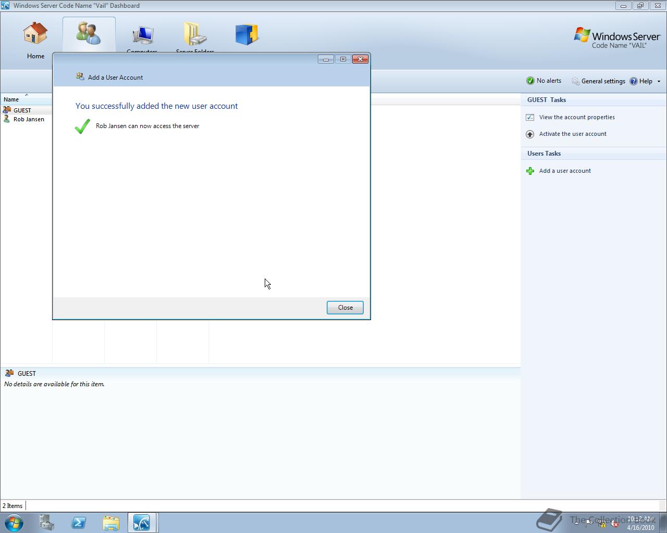Click the View account properties checklist icon
The width and height of the screenshot is (667, 533).
pos(530,117)
